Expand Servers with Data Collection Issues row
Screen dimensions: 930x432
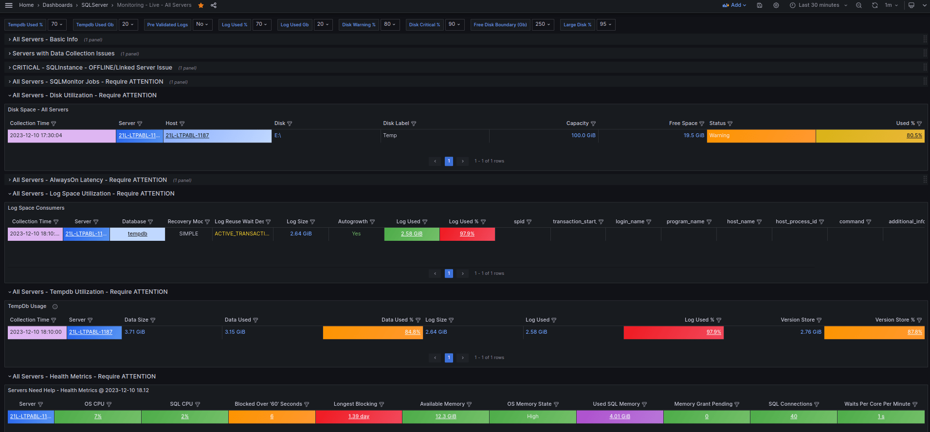click(x=63, y=54)
